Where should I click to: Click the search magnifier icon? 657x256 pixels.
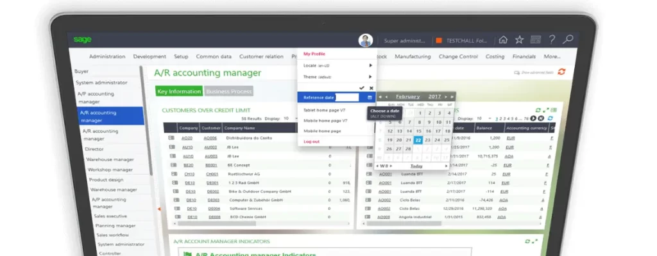568,40
